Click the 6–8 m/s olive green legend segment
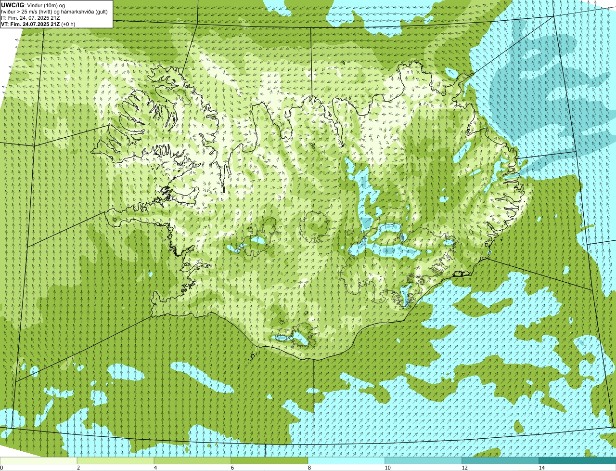Screen dimensions: 616x471 pyautogui.click(x=269, y=460)
